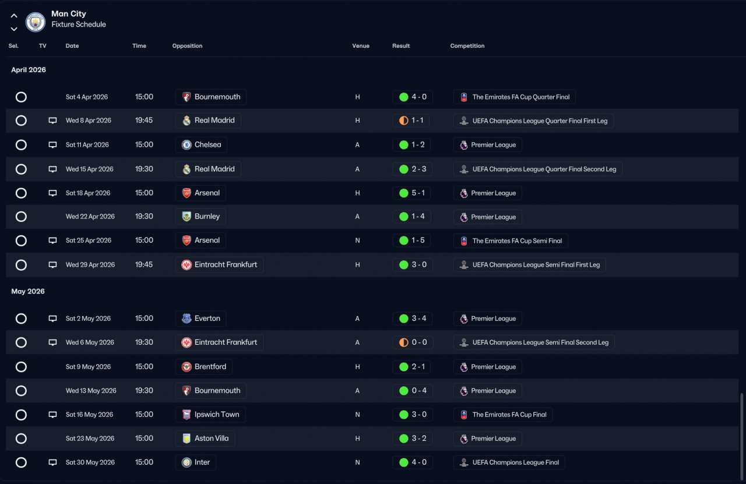Open Premier League link on Chelsea row
This screenshot has height=484, width=746.
pos(488,144)
